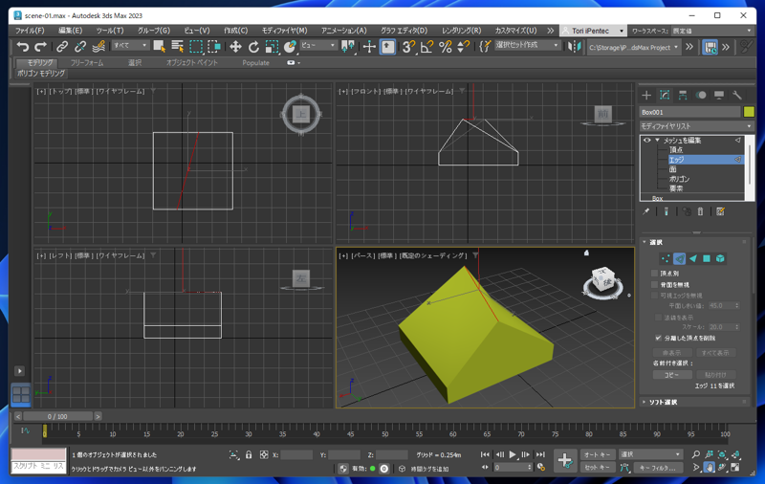The width and height of the screenshot is (765, 484).
Task: Collapse メッシュを編集 tree arrow
Action: pyautogui.click(x=658, y=140)
